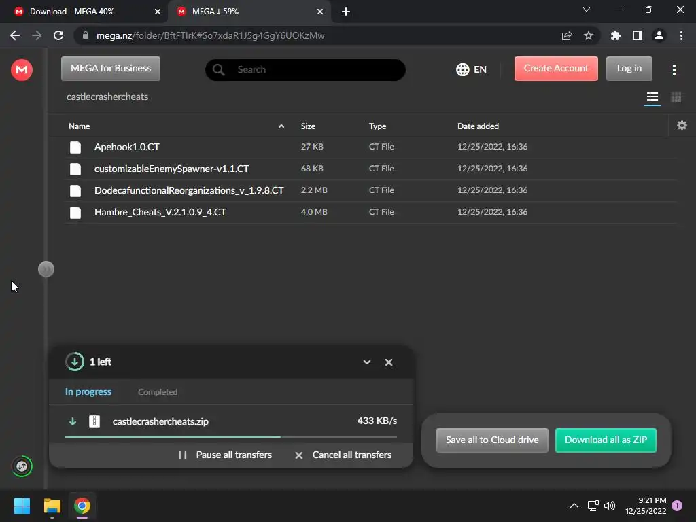The image size is (696, 522).
Task: Expand the sidebar using the round handle
Action: coord(46,269)
